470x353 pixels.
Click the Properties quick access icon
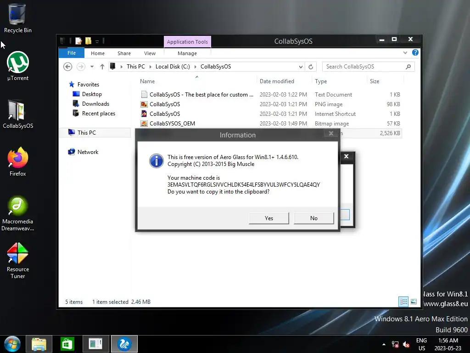[78, 41]
